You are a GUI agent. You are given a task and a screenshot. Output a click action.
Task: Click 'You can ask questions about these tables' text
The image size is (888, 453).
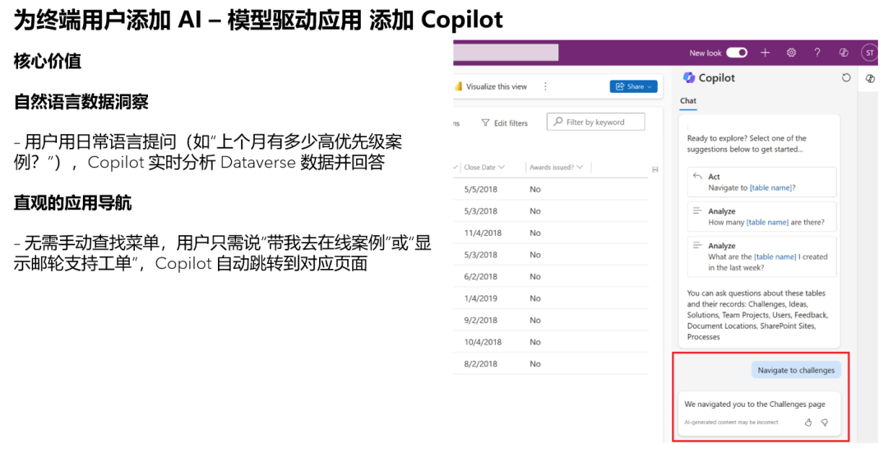(x=757, y=315)
